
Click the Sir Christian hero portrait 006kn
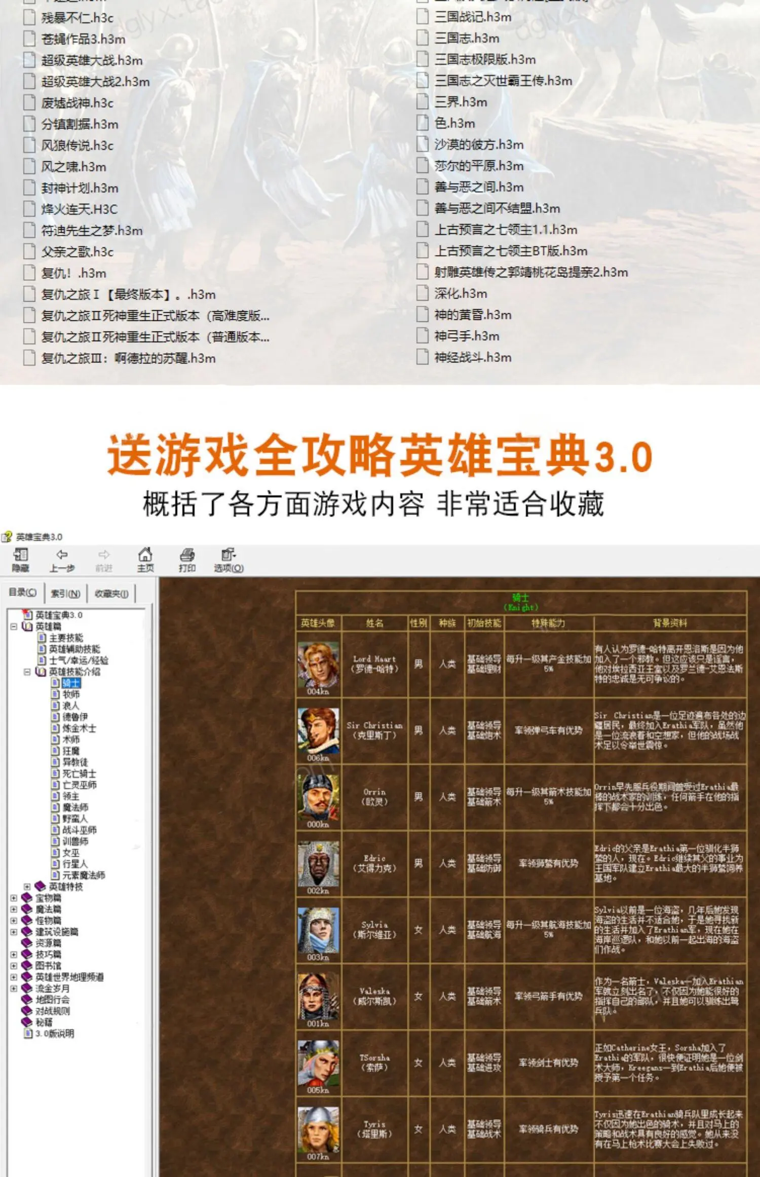click(x=318, y=730)
